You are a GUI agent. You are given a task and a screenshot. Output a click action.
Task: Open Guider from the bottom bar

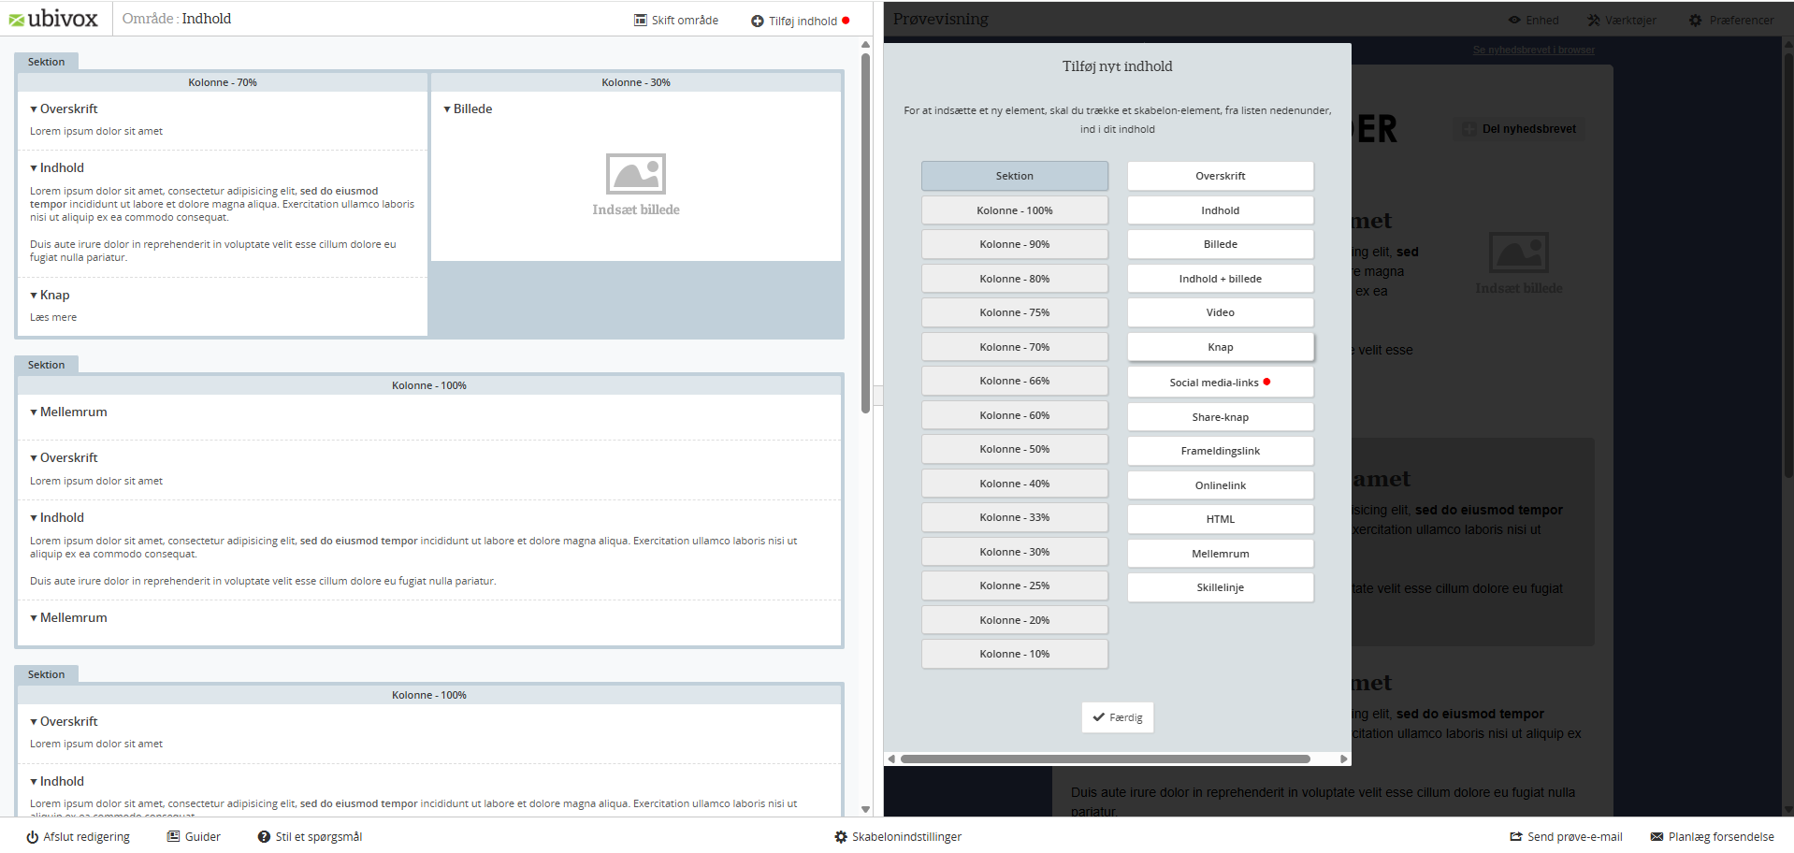pyautogui.click(x=195, y=837)
